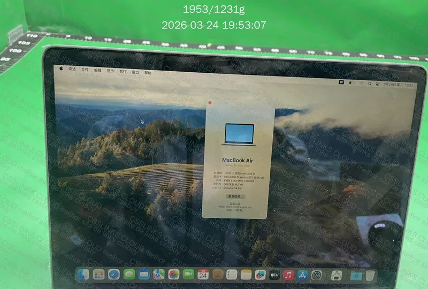
Task: Open Control Center in menu bar
Action: (x=378, y=84)
